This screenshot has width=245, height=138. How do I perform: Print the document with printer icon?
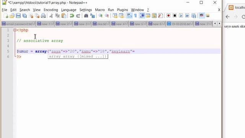(x=43, y=16)
